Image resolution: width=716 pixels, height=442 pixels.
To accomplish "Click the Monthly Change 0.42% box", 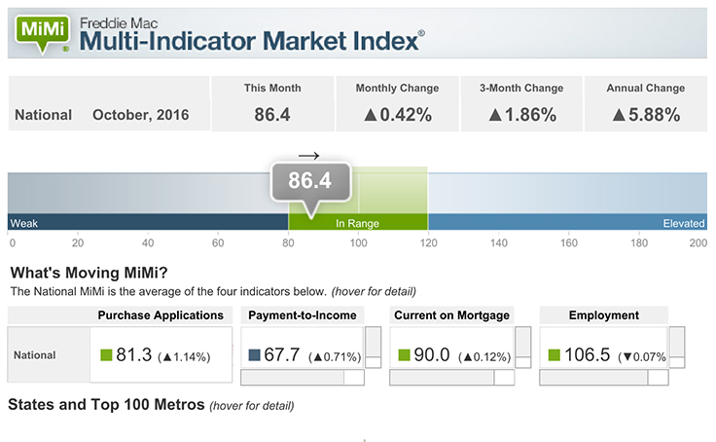I will click(x=397, y=104).
